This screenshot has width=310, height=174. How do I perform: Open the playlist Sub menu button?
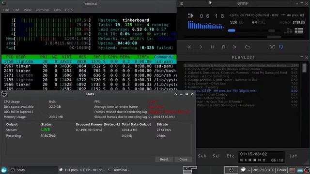coord(202,156)
